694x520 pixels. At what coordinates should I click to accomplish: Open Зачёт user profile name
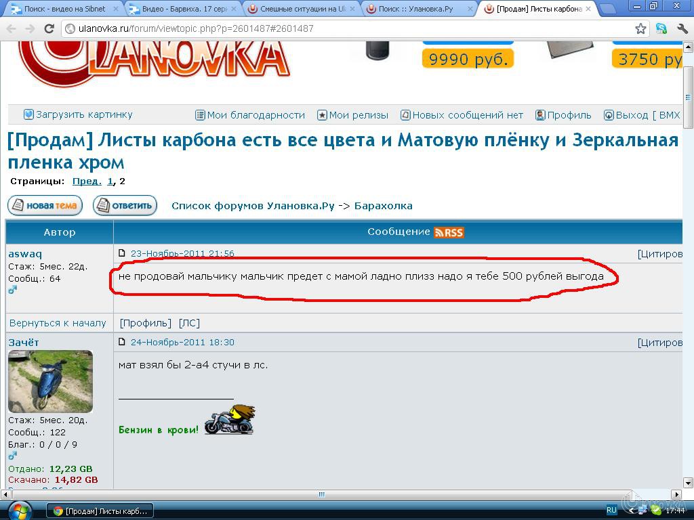24,343
